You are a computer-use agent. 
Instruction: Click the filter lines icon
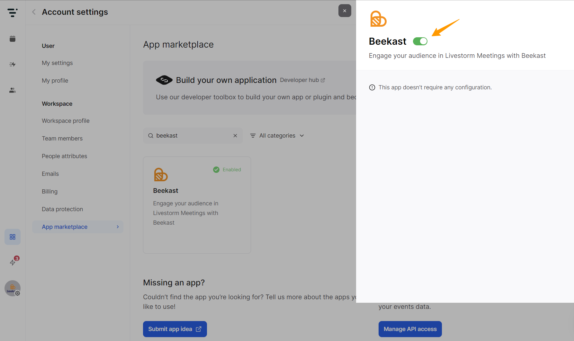pos(253,136)
